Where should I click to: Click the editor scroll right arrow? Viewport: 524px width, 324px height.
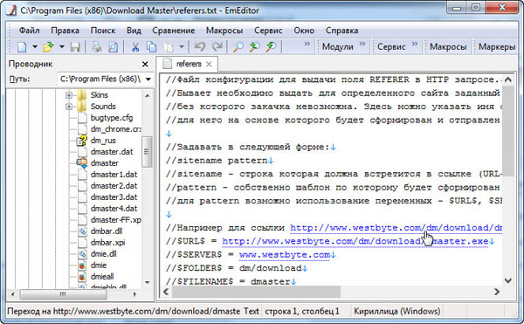click(497, 292)
